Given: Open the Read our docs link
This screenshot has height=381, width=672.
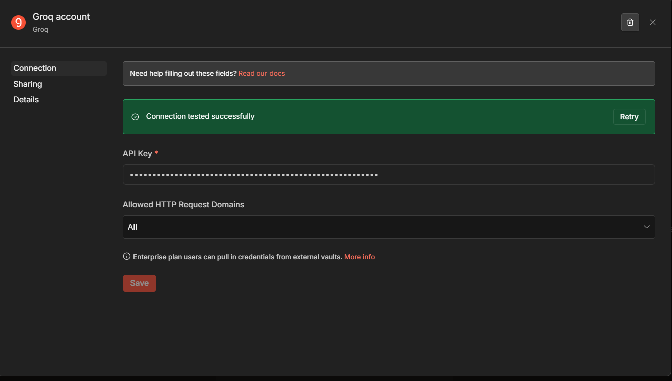Looking at the screenshot, I should point(261,73).
